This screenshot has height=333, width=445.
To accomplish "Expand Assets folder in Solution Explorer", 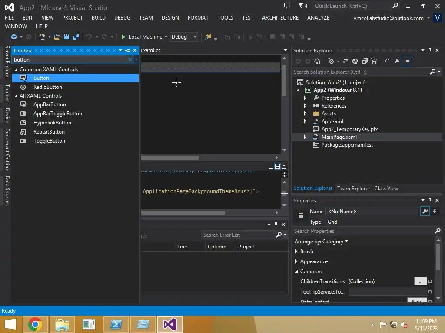I will click(x=306, y=114).
